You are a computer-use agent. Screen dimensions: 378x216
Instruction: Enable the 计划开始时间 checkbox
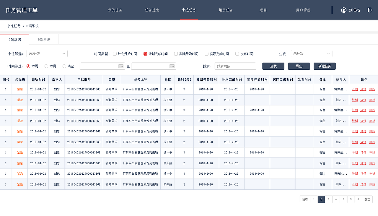click(115, 53)
